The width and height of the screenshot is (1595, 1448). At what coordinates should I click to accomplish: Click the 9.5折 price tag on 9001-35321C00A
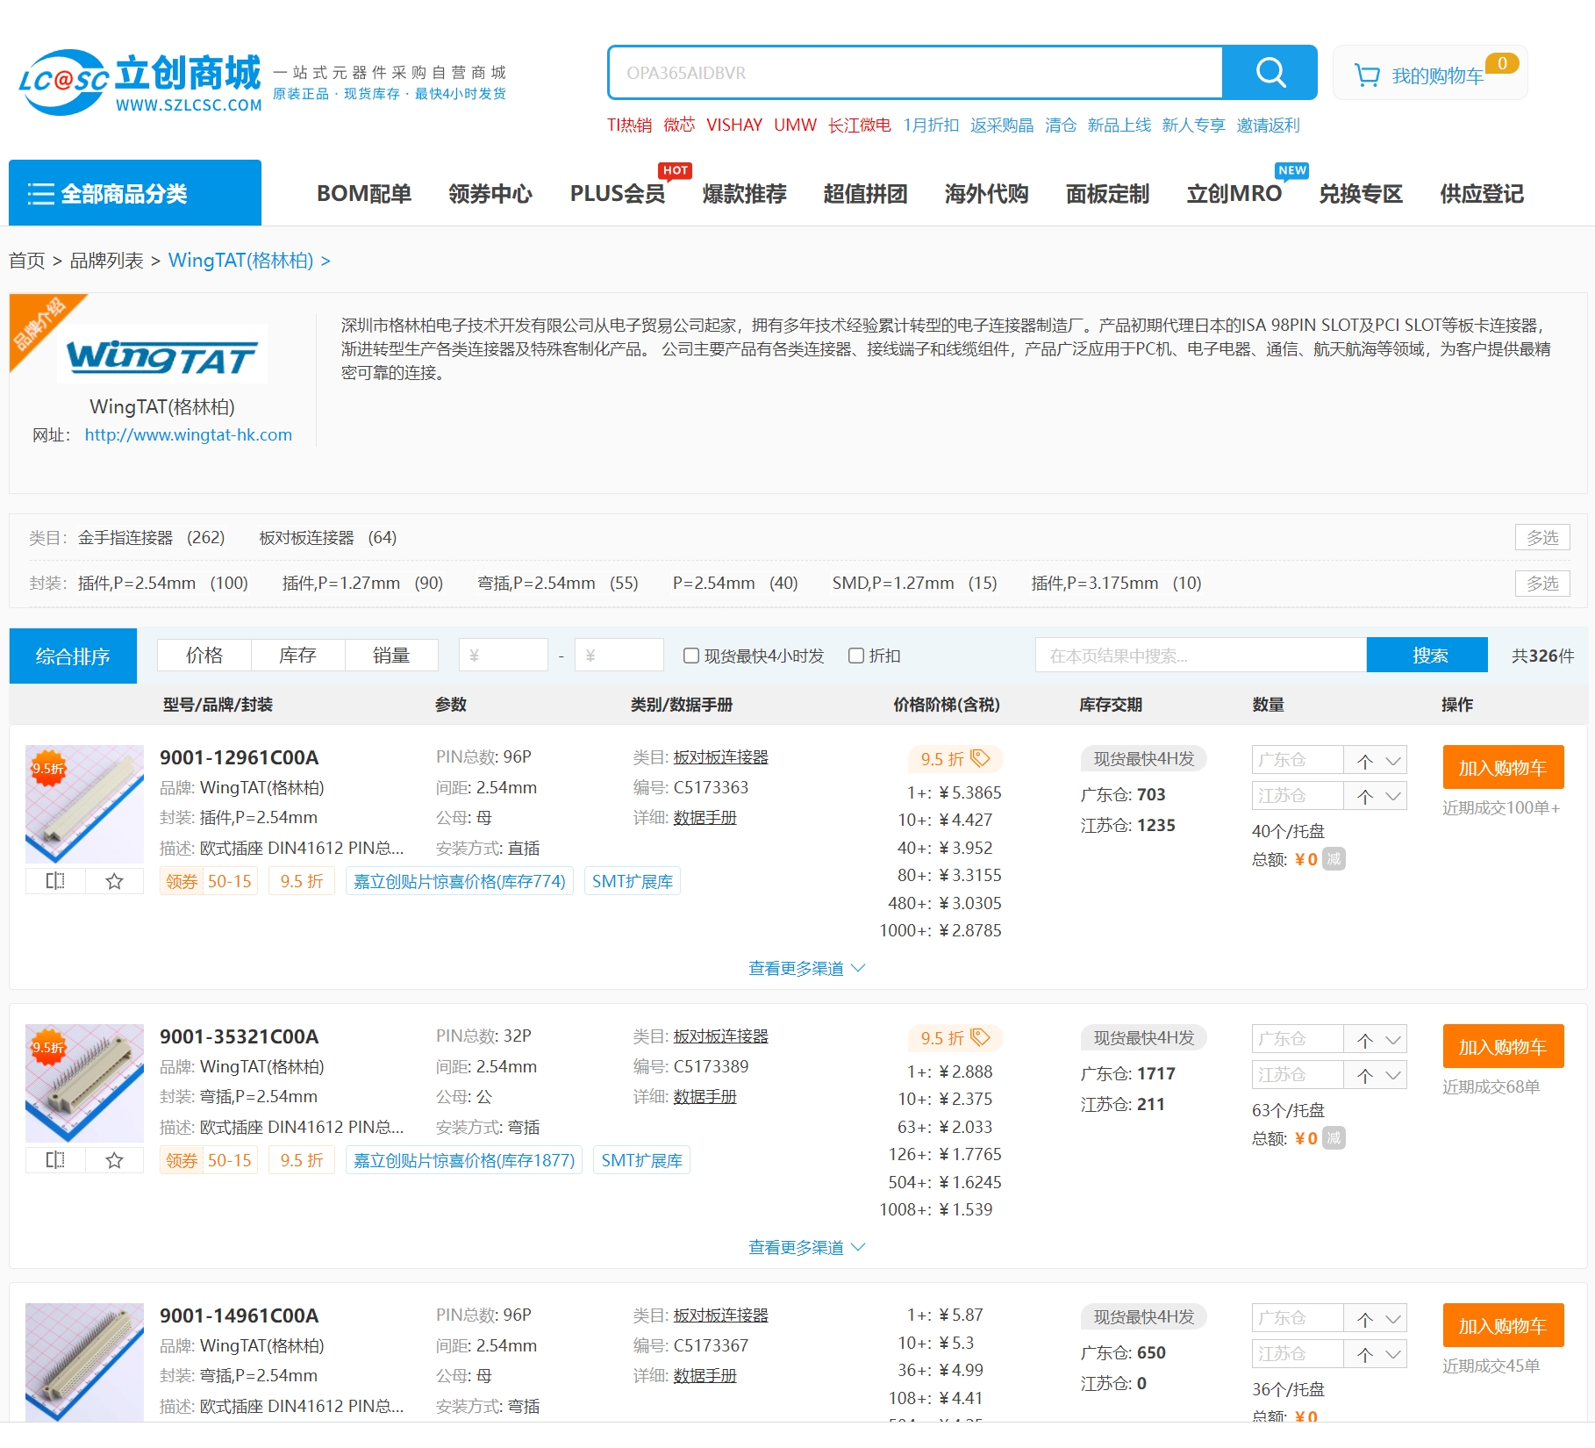tap(955, 1037)
